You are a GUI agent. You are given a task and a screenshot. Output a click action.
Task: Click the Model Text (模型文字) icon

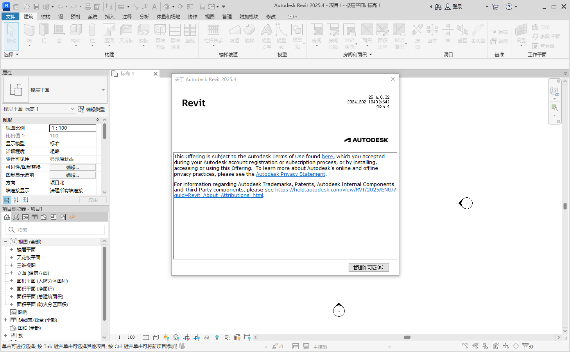point(267,30)
